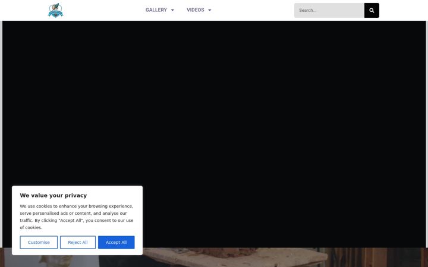Image resolution: width=428 pixels, height=267 pixels.
Task: Click the "We value your privacy" heading
Action: (x=53, y=195)
